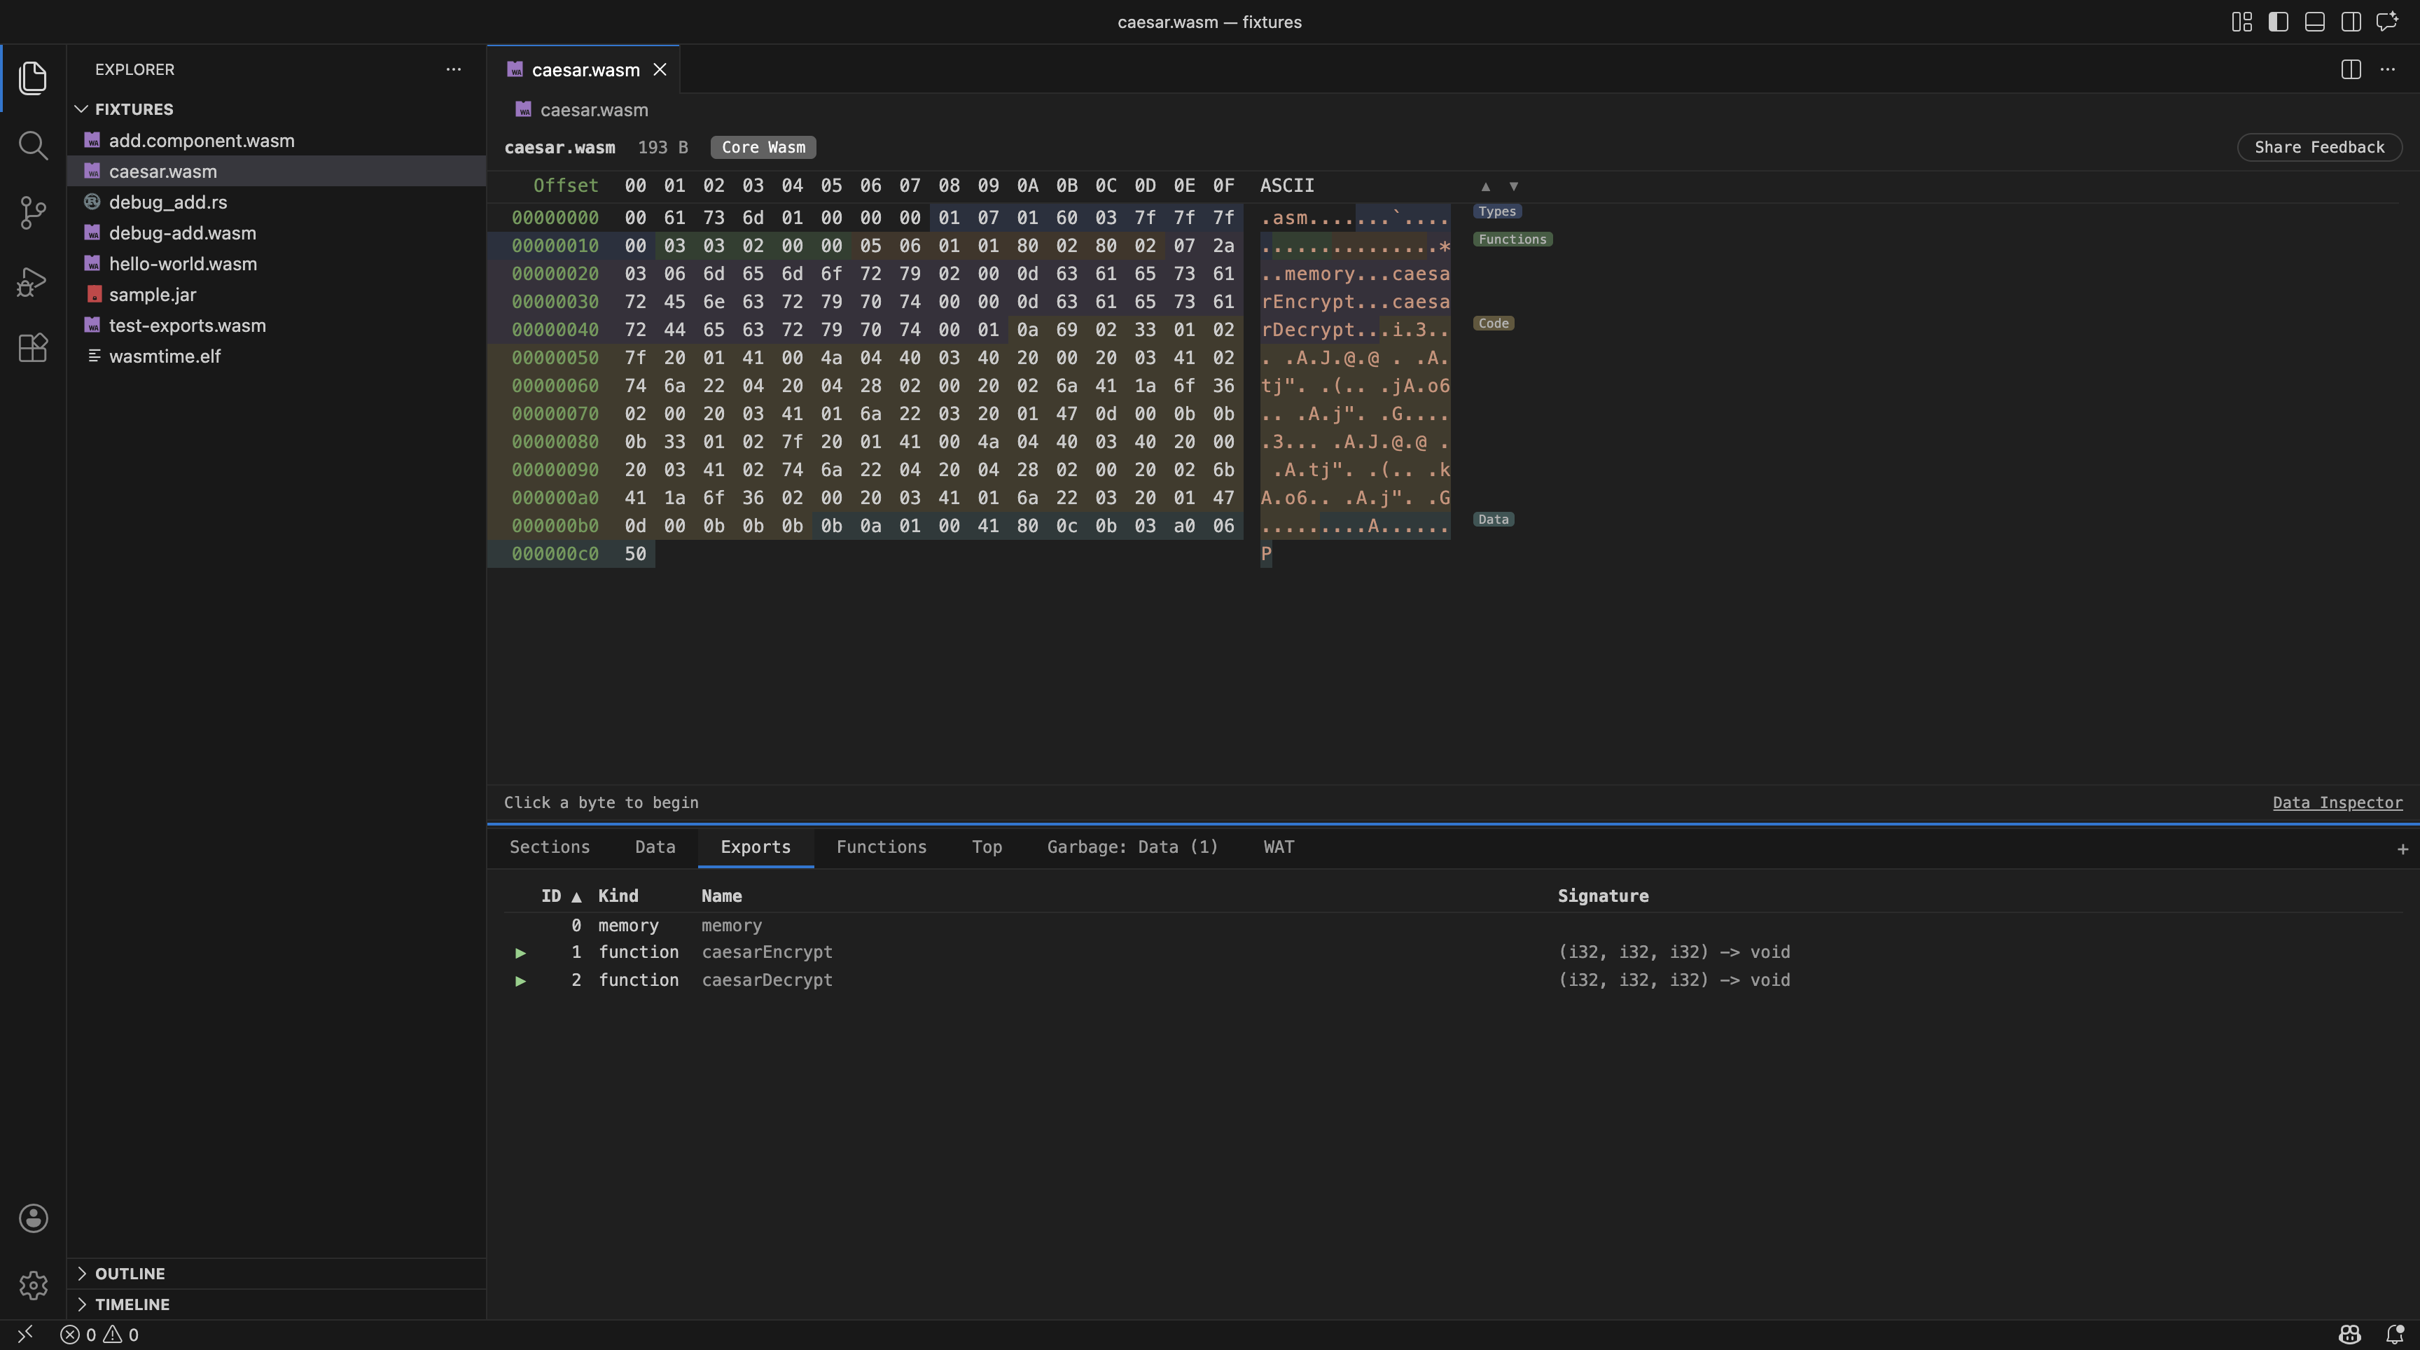Open notifications bell in status bar
2420x1350 pixels.
click(x=2395, y=1335)
